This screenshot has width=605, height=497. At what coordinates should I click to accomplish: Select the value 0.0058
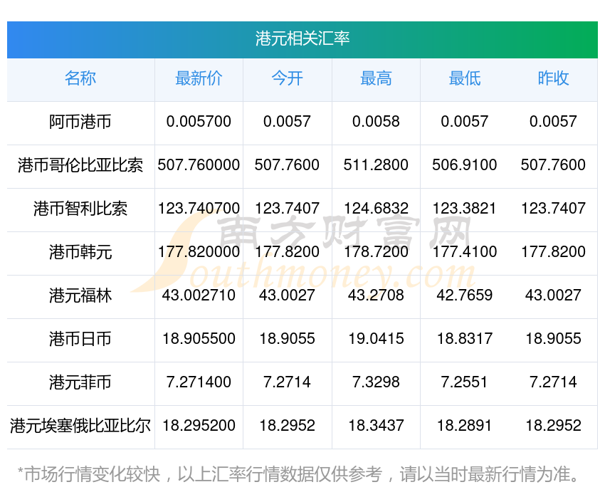click(x=376, y=122)
